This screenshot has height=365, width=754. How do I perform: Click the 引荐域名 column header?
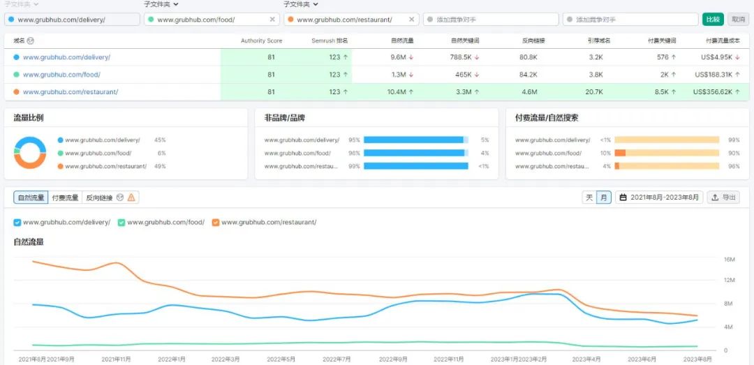click(x=599, y=41)
